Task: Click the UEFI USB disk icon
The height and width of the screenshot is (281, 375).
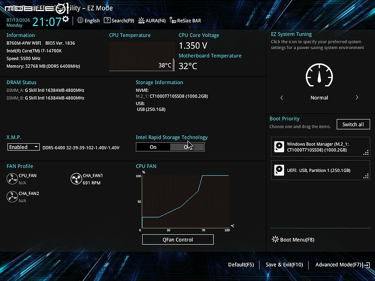Action: click(x=279, y=170)
